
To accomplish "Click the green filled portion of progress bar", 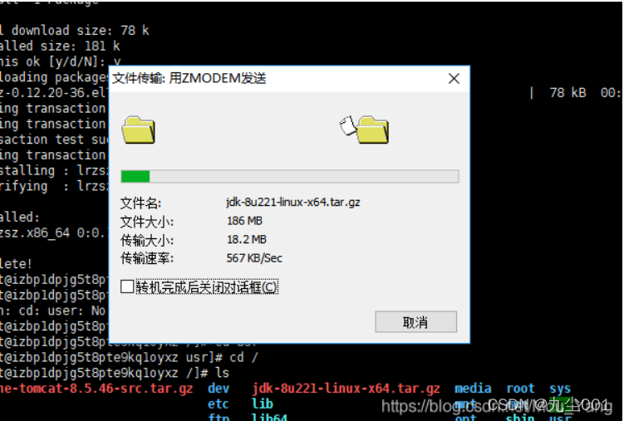I will (x=135, y=177).
